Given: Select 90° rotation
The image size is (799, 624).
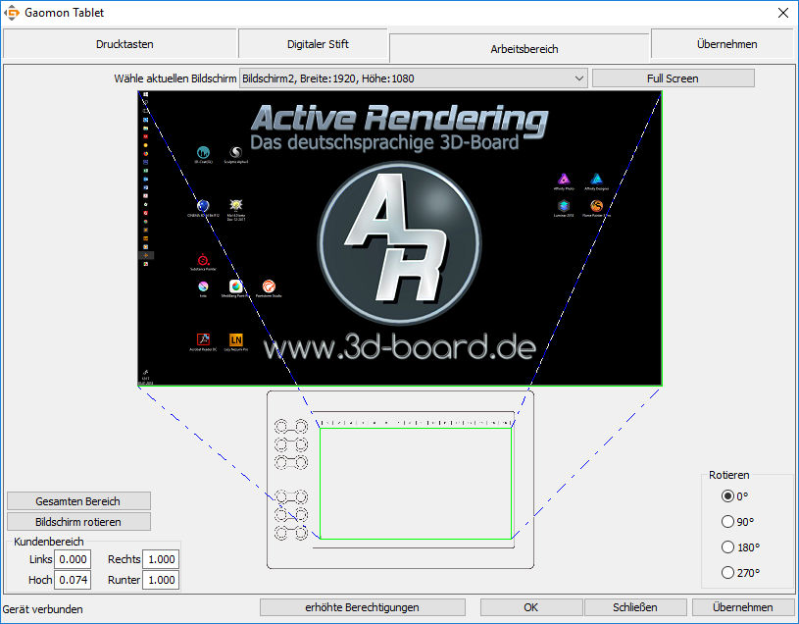Looking at the screenshot, I should 727,522.
